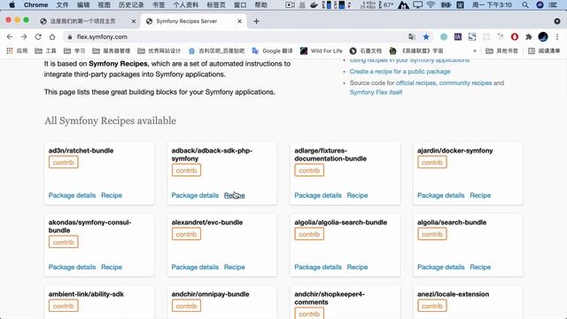Open the 阅读清单 reading list
567x319 pixels.
[544, 51]
